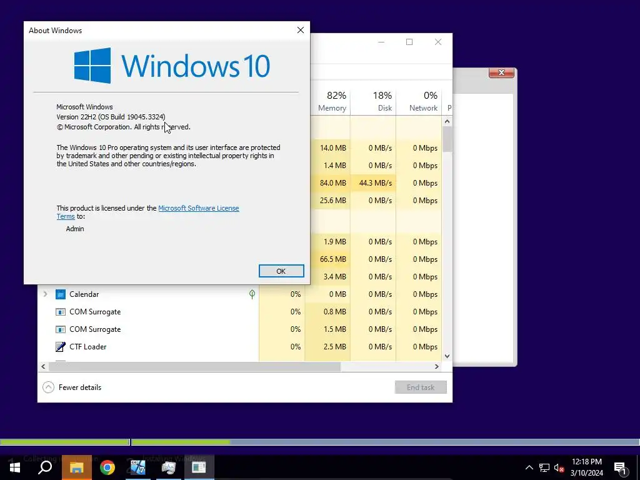Click Fewer details in Task Manager
Viewport: 640px width, 480px height.
[72, 387]
